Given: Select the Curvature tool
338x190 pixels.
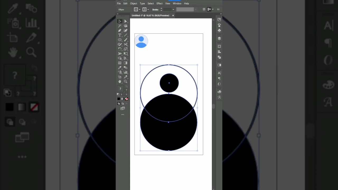Looking at the screenshot, I should (126, 31).
